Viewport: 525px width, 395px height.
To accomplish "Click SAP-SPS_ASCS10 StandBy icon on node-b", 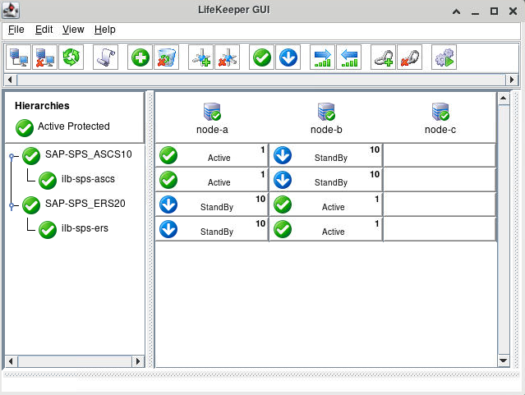I will point(283,155).
